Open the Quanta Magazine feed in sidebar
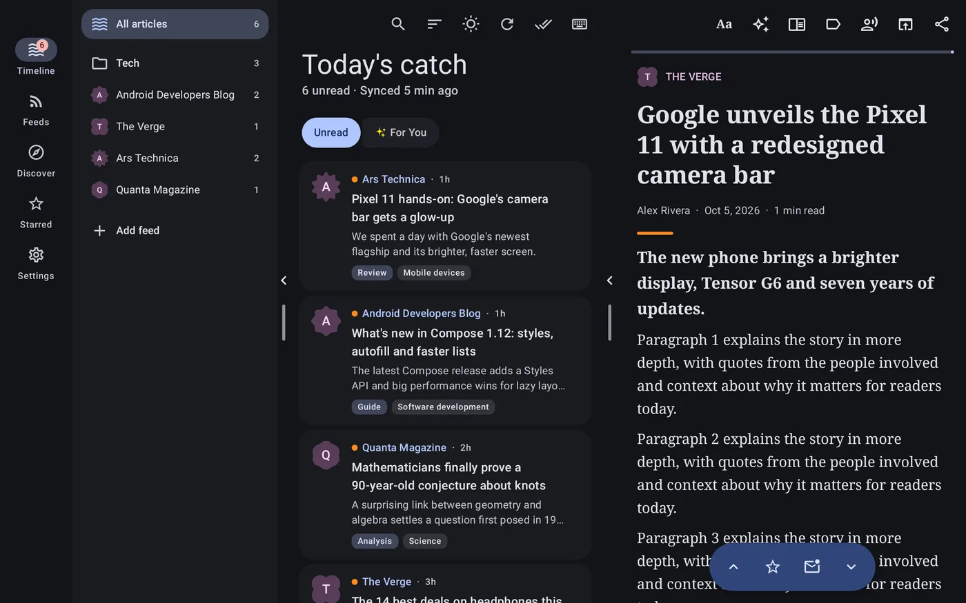966x603 pixels. coord(175,190)
